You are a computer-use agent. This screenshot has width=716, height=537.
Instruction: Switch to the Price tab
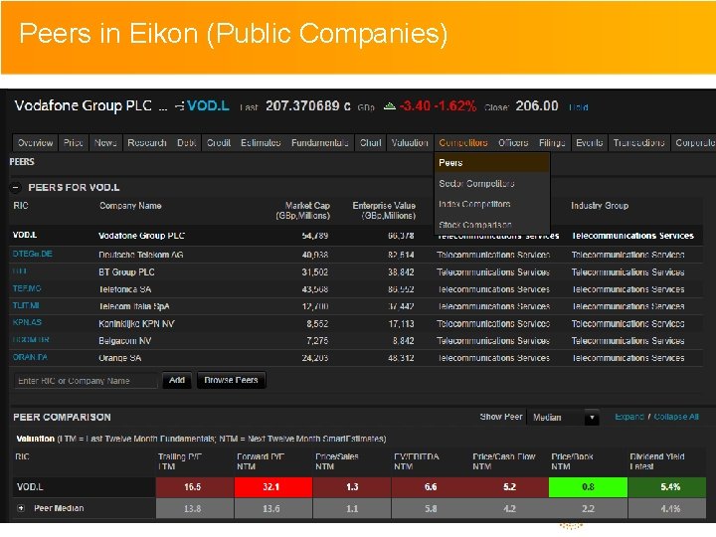point(73,143)
